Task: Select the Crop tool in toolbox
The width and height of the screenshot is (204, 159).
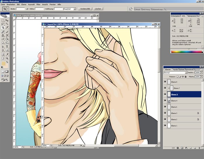Action: [x=3, y=27]
